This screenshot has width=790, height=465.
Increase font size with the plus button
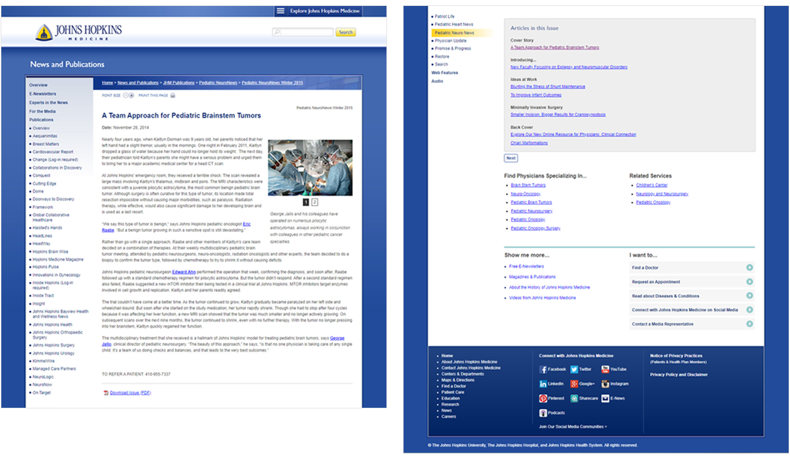131,95
